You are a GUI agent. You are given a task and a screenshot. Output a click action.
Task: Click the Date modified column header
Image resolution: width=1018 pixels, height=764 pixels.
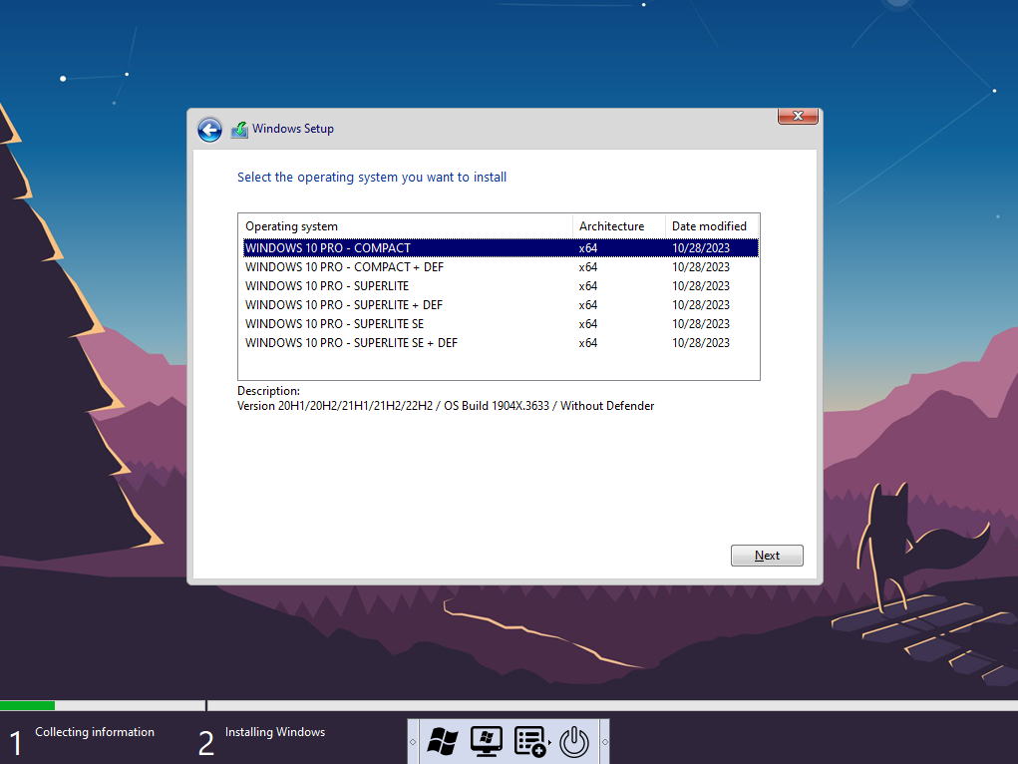712,226
